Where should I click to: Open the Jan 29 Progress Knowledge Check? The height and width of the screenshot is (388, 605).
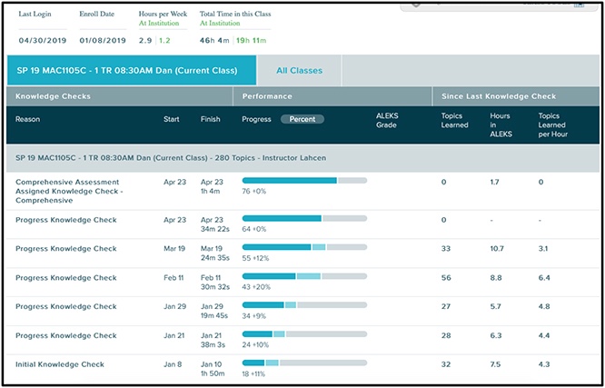click(x=65, y=306)
